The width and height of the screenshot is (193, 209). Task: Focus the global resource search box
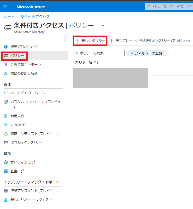click(x=169, y=7)
